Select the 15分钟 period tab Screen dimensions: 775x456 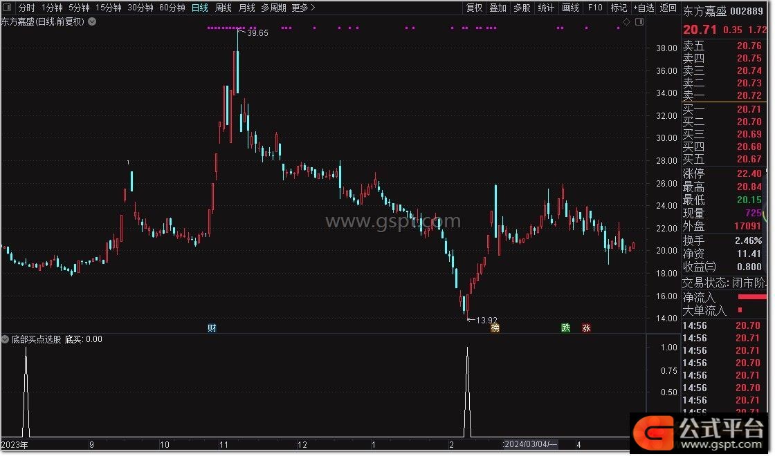pos(108,8)
